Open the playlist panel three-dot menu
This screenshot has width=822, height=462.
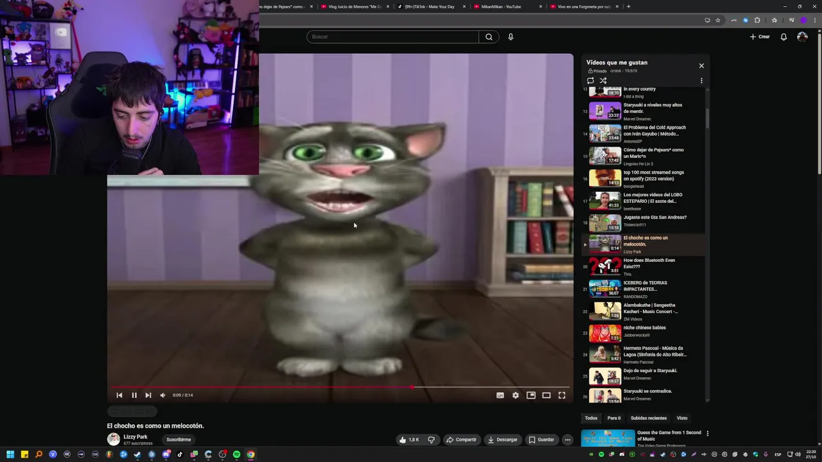[701, 81]
